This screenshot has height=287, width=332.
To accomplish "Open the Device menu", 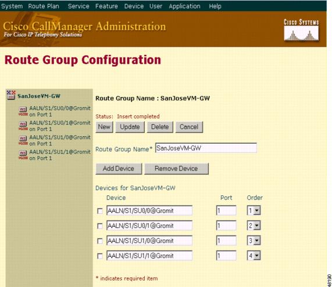I will [134, 6].
